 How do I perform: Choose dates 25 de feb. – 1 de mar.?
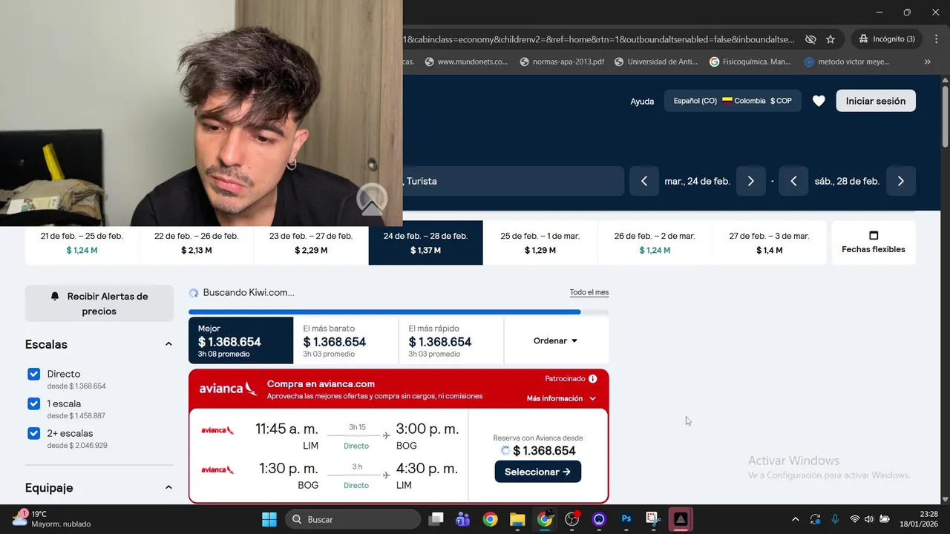(540, 243)
